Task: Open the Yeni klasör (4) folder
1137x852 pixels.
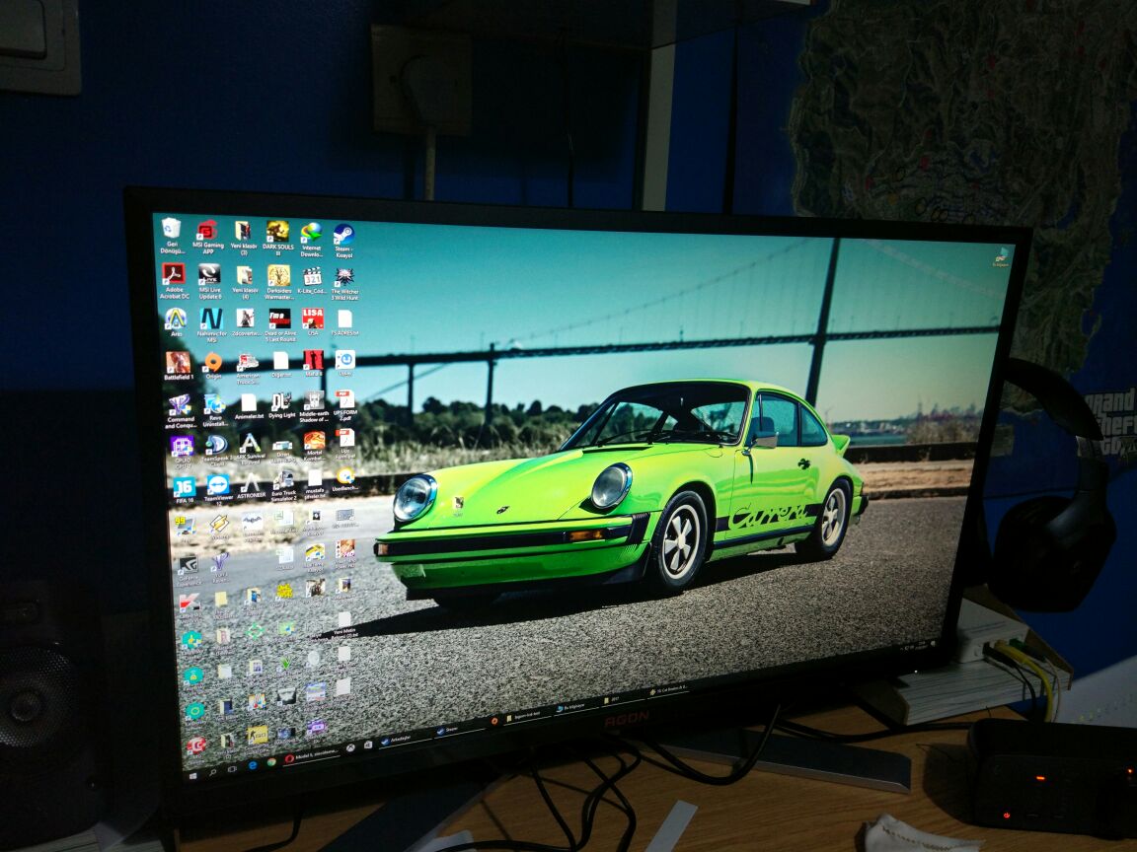Action: pos(245,283)
